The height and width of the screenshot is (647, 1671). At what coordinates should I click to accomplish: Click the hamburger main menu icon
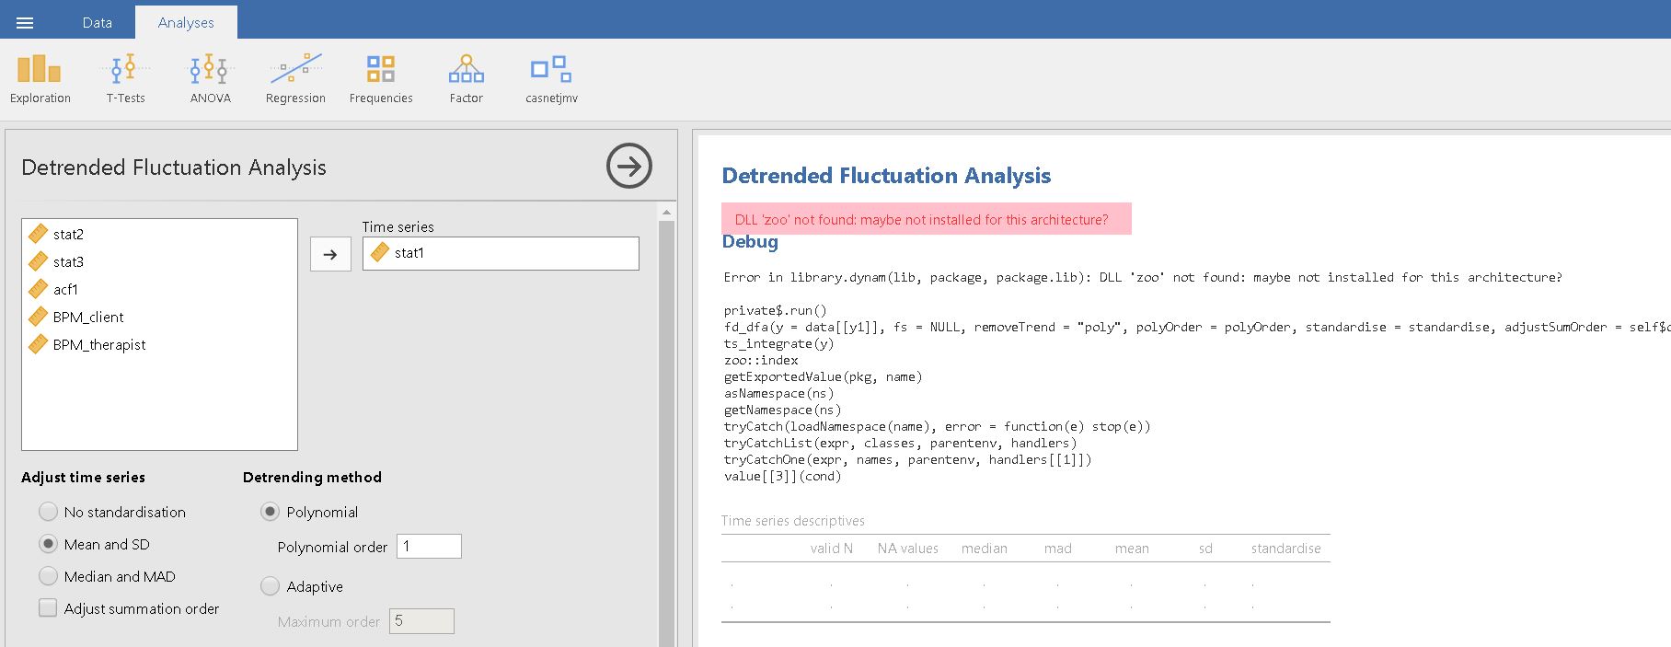pos(25,23)
